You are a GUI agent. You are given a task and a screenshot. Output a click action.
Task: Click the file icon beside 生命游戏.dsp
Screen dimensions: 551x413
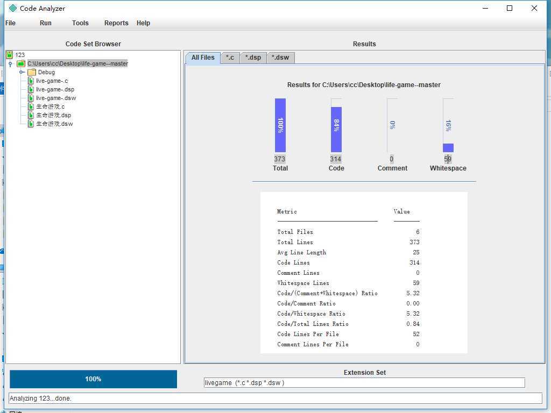click(31, 115)
